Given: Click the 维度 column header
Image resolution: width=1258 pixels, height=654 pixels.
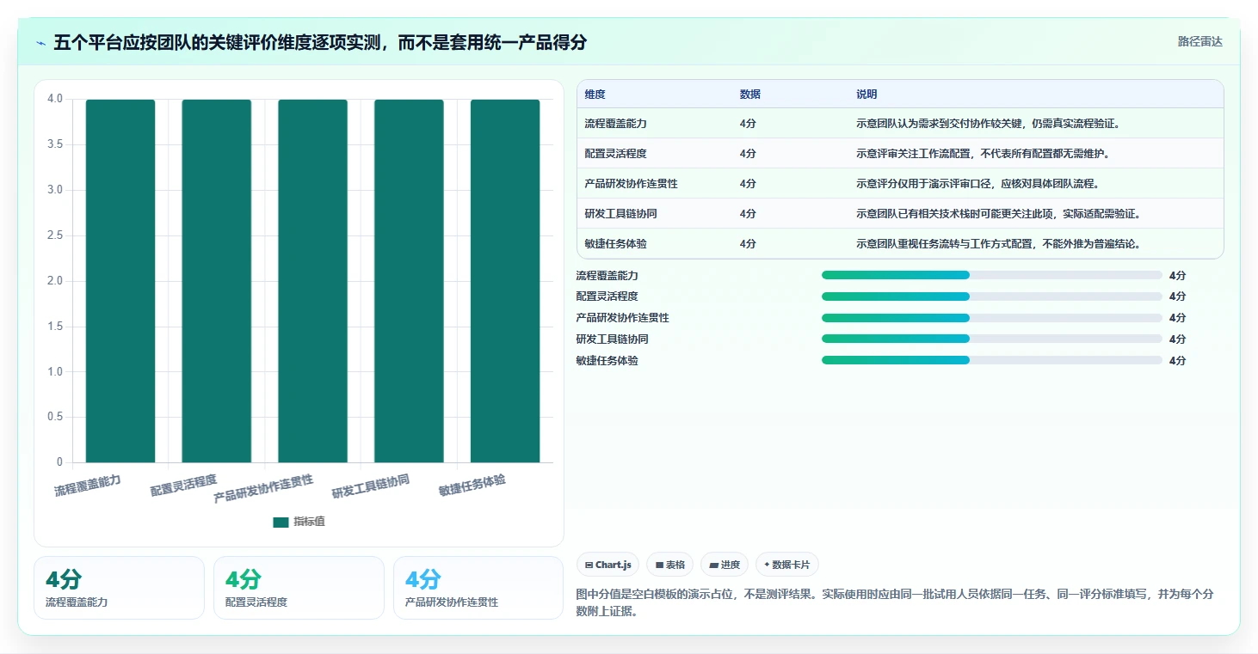Looking at the screenshot, I should point(595,95).
